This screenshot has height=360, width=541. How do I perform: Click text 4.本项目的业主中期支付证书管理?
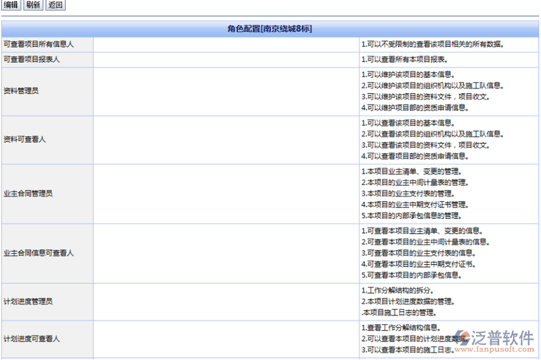click(x=415, y=205)
